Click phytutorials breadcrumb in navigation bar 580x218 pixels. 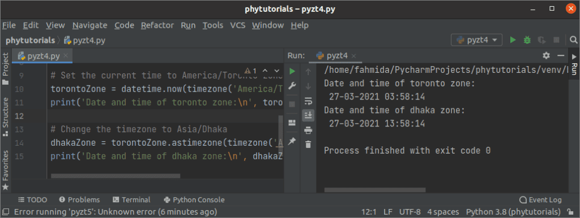click(x=30, y=40)
